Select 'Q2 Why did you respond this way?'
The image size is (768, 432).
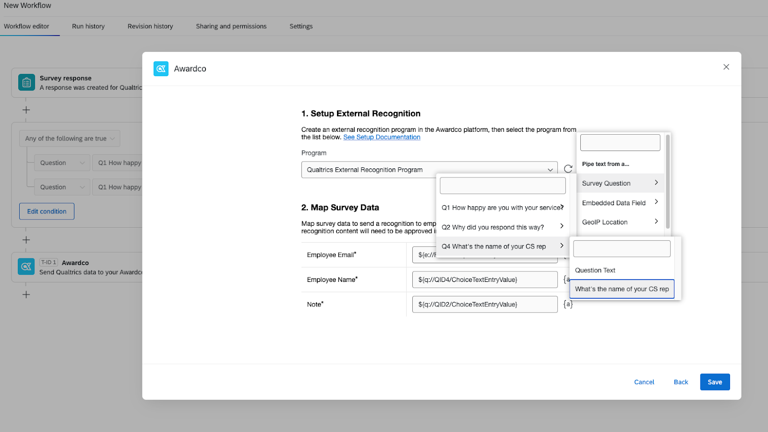[x=502, y=227]
